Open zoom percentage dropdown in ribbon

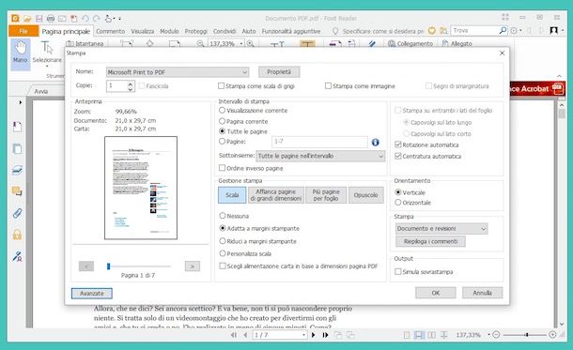coord(241,43)
